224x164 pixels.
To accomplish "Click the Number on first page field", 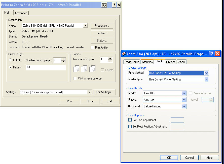I will click(57, 60).
